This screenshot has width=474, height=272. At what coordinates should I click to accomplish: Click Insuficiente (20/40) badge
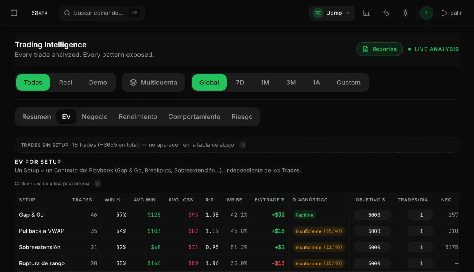tap(319, 264)
